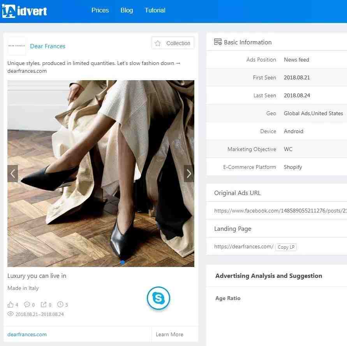The height and width of the screenshot is (346, 347).
Task: Click the 'Global Ads,United States' geo value
Action: (314, 114)
